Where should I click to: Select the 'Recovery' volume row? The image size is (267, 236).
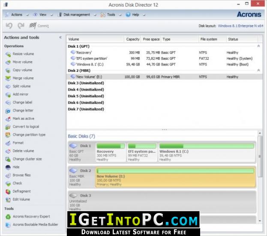click(x=164, y=52)
